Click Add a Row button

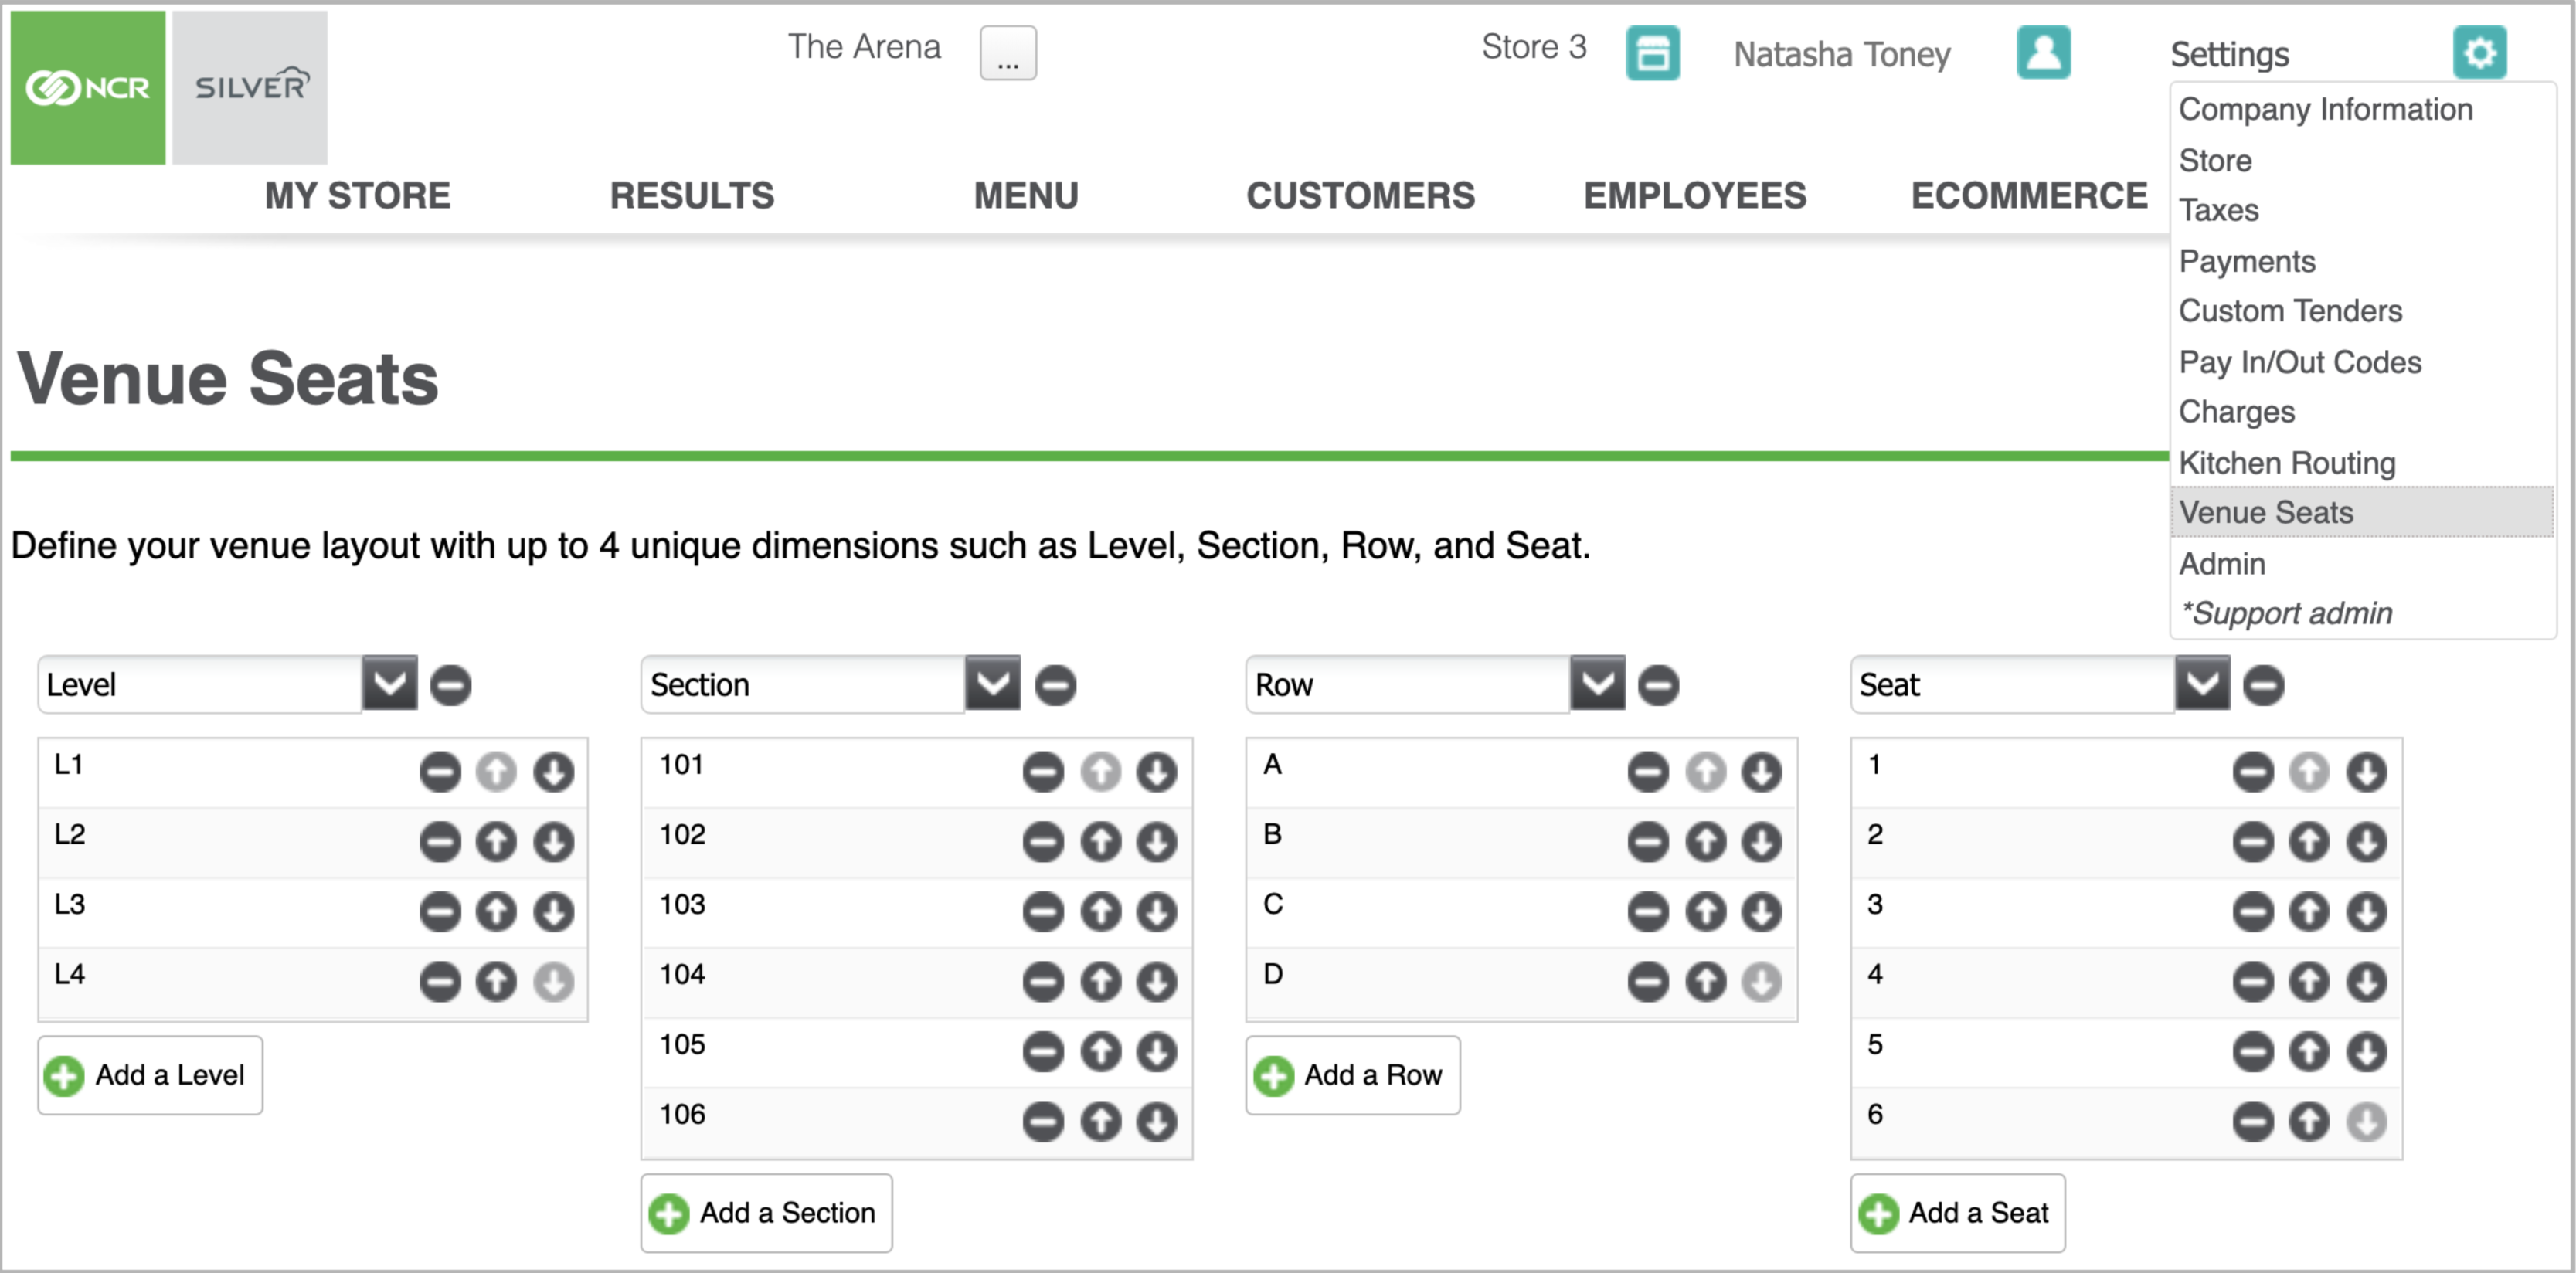click(x=1352, y=1075)
